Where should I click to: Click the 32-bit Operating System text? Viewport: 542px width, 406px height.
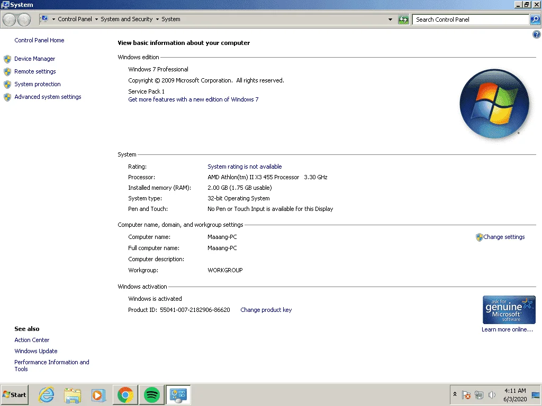(x=239, y=199)
